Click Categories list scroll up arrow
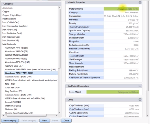The width and height of the screenshot is (150, 124). (x=59, y=8)
